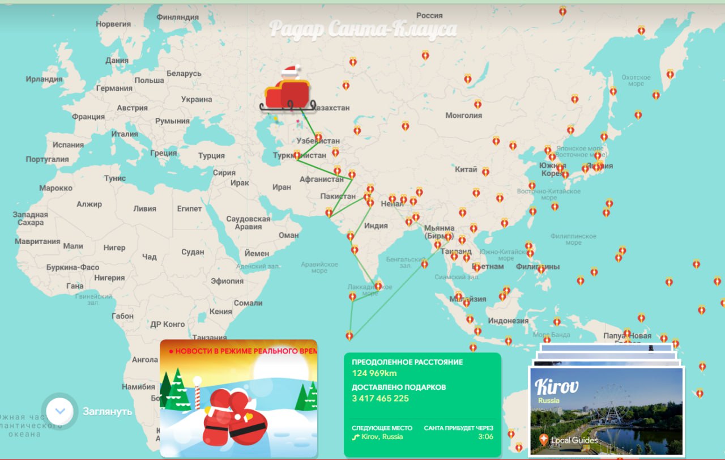
Task: Click the Santa arrival countdown 3:06
Action: pyautogui.click(x=485, y=437)
